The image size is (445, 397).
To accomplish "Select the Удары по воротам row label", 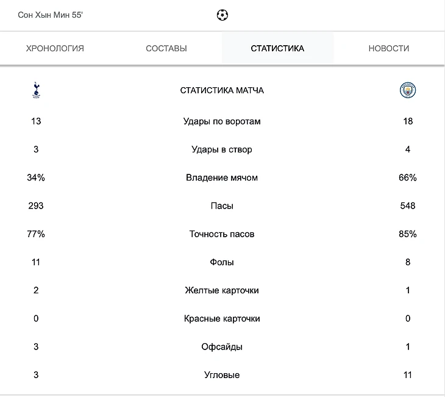I will coord(222,121).
